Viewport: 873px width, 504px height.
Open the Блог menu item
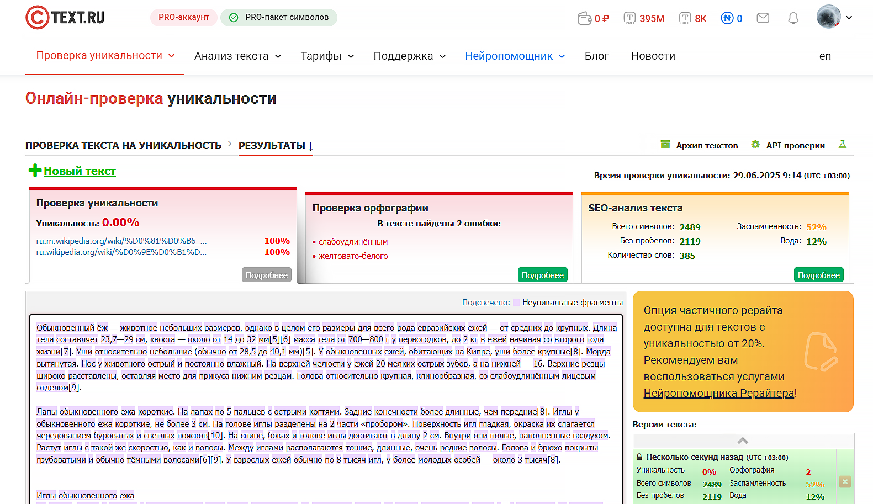(x=596, y=56)
